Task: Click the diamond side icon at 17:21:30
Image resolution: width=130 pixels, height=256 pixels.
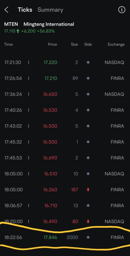Action: tap(88, 62)
